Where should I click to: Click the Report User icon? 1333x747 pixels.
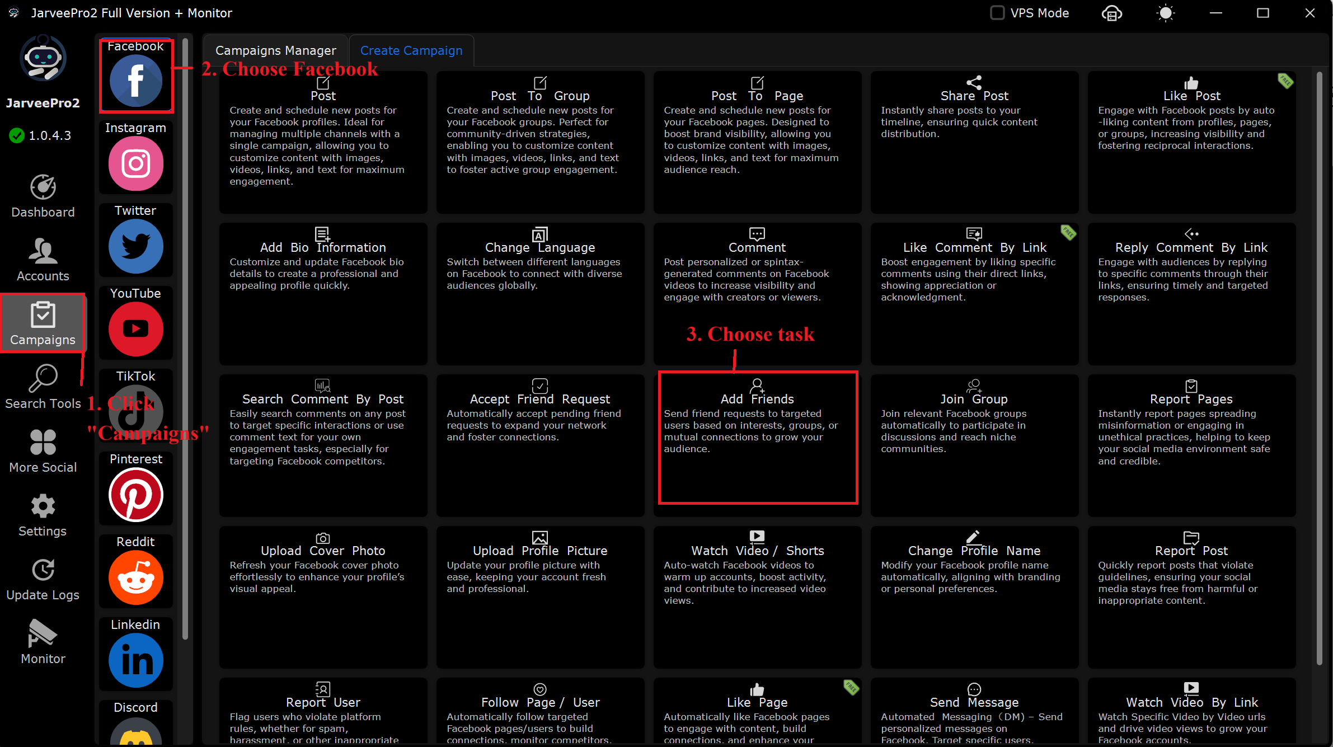click(323, 689)
